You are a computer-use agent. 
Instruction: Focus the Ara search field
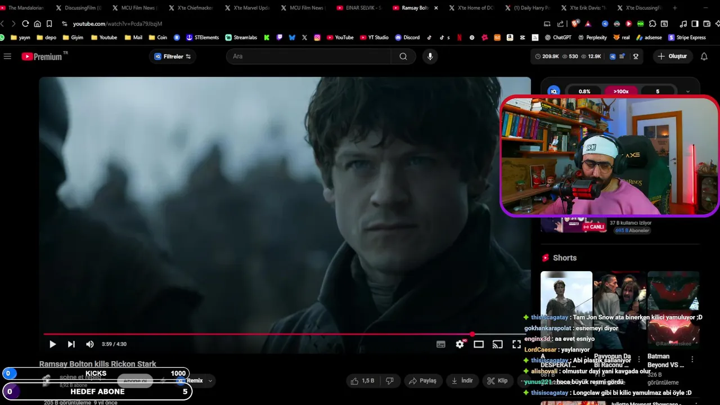coord(308,56)
